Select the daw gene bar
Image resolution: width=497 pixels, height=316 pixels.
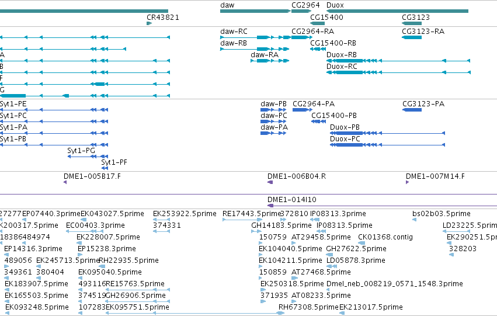[255, 11]
